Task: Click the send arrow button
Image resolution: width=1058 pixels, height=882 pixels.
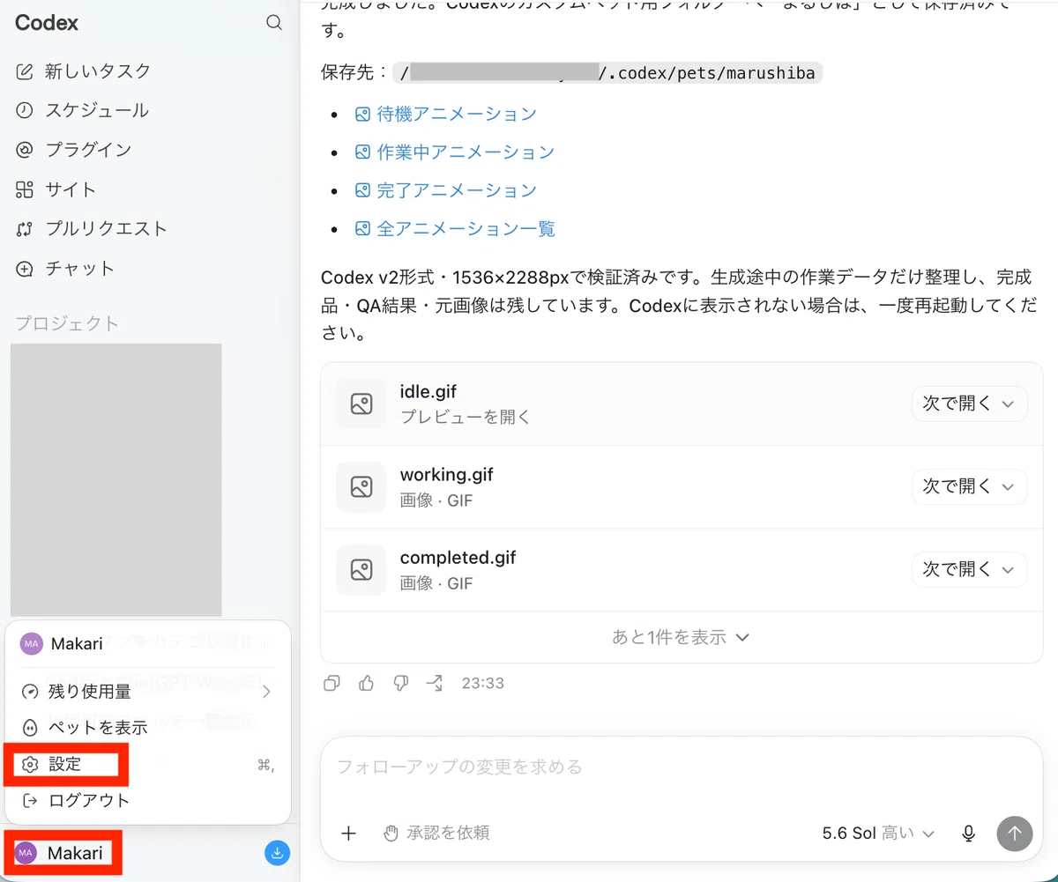Action: click(1014, 833)
